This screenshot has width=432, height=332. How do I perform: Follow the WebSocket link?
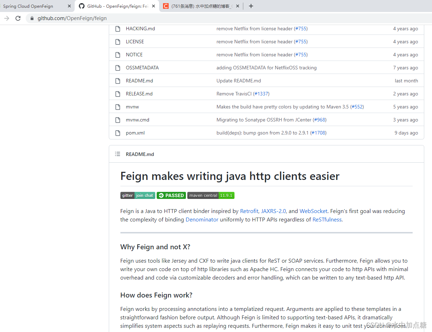pyautogui.click(x=313, y=211)
